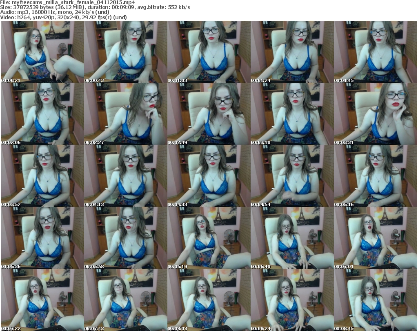Open the frame at 00:03:52
This screenshot has width=418, height=331.
pos(42,176)
